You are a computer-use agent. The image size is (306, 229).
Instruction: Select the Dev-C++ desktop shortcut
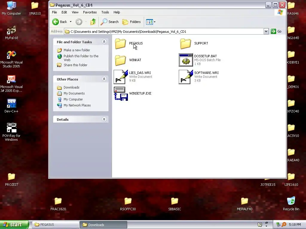[11, 106]
